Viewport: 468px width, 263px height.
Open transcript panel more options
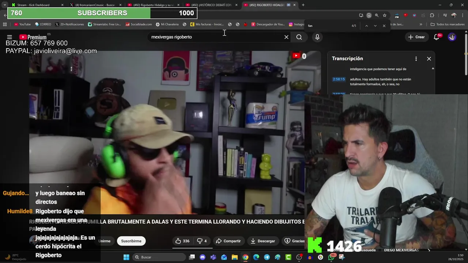416,58
